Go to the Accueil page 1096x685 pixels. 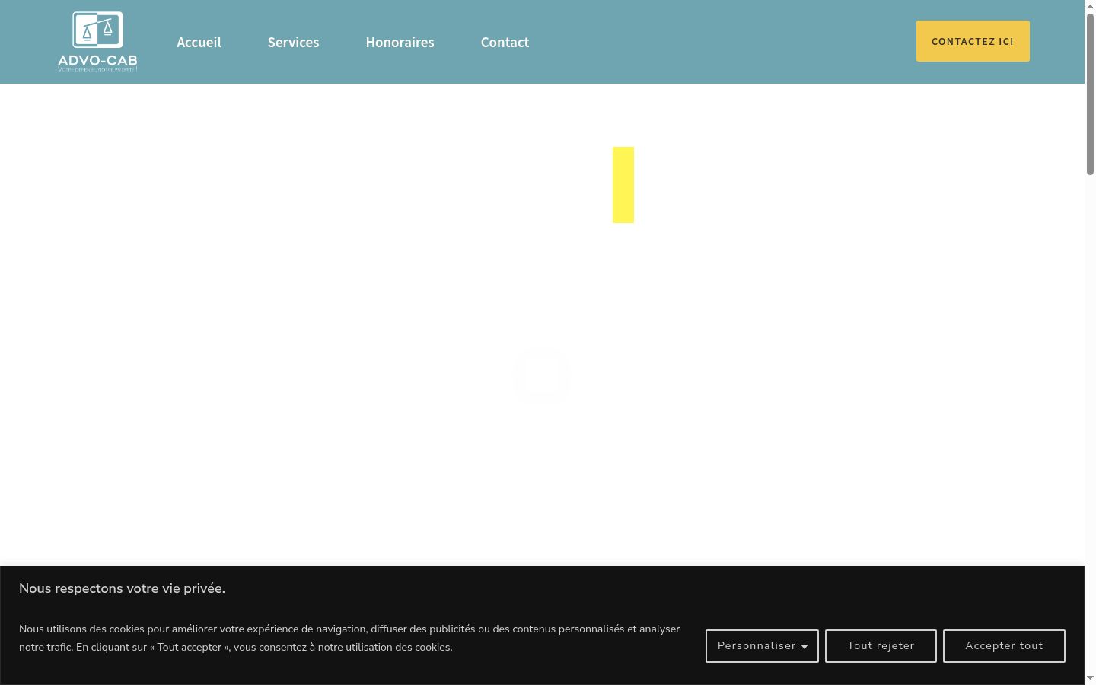[x=199, y=42]
